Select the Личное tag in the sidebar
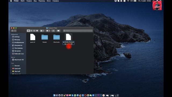Screen dimensions: 172x97 pyautogui.click(x=17, y=66)
